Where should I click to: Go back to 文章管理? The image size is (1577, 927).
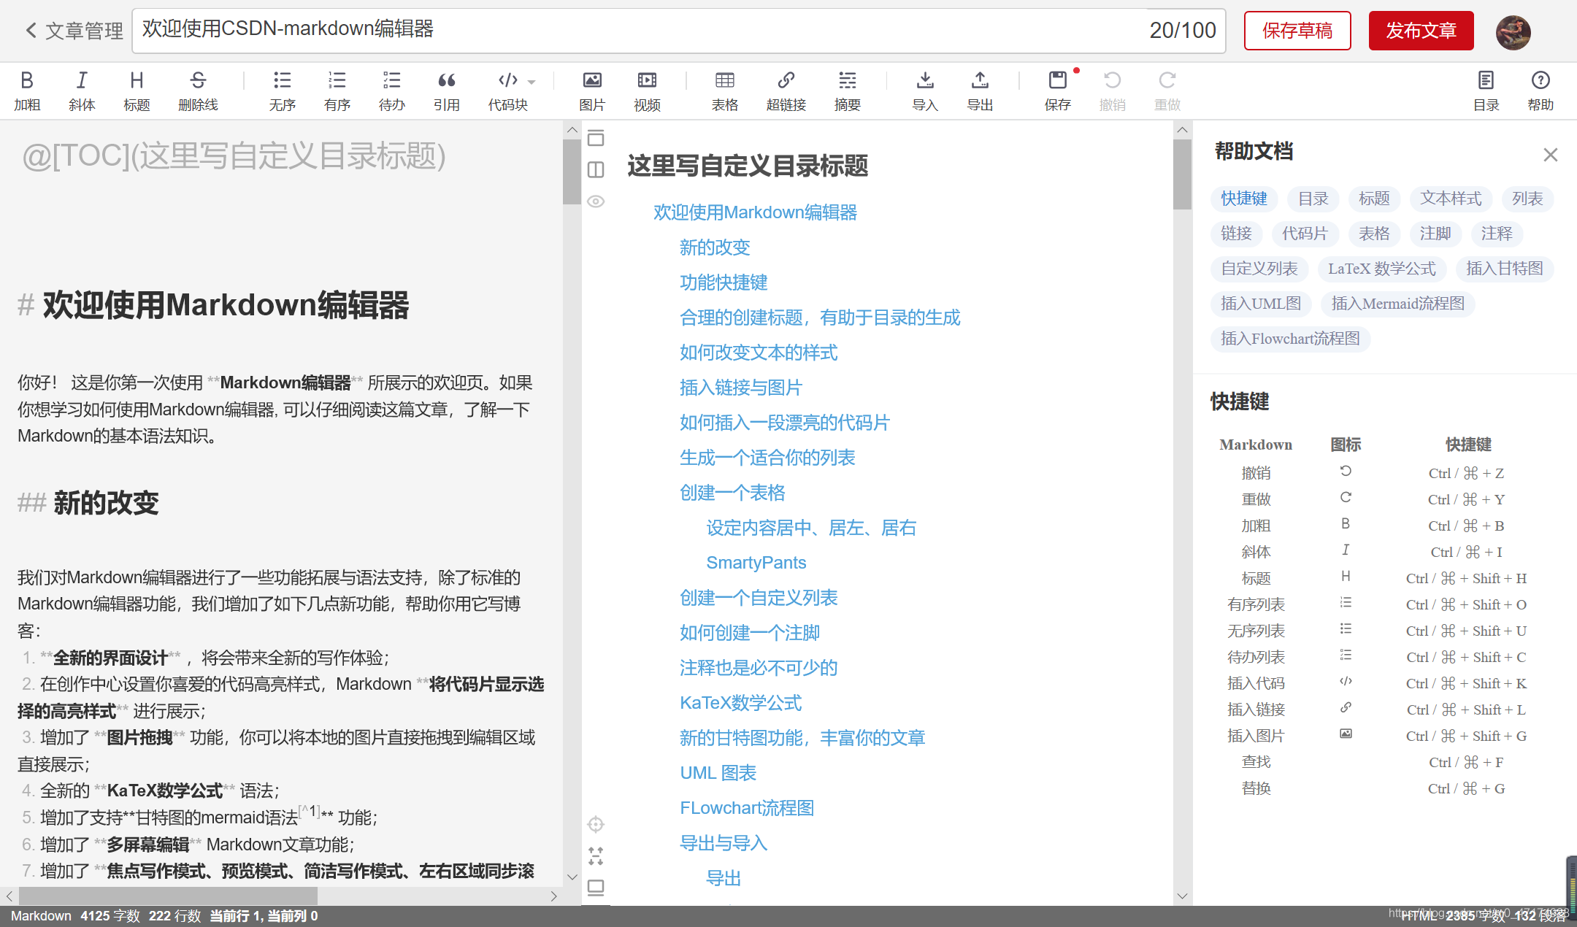74,31
